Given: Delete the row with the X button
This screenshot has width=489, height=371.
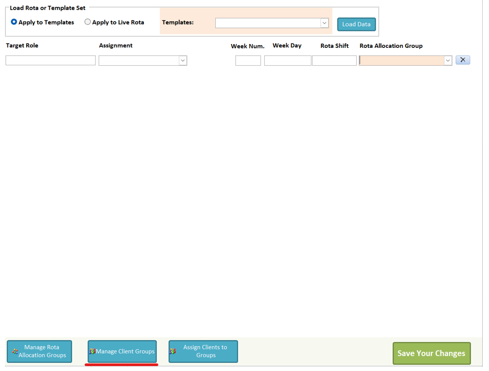Looking at the screenshot, I should tap(463, 60).
